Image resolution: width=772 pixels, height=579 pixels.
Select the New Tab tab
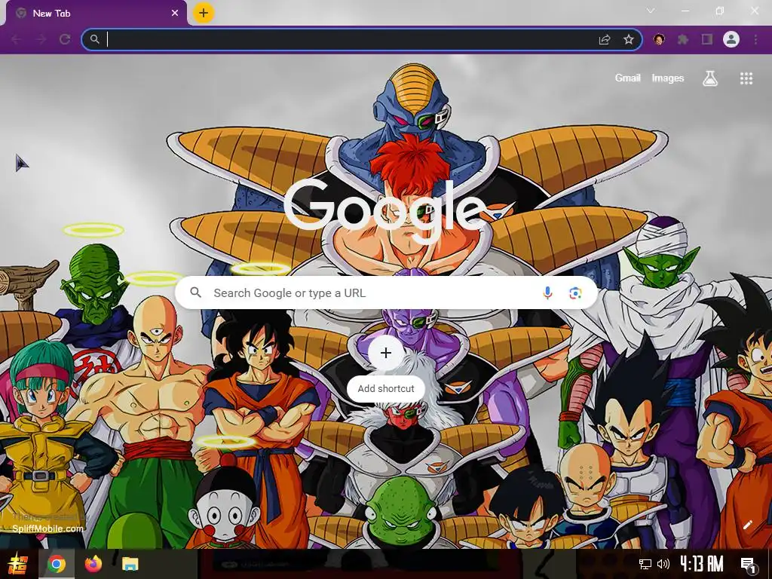click(96, 14)
